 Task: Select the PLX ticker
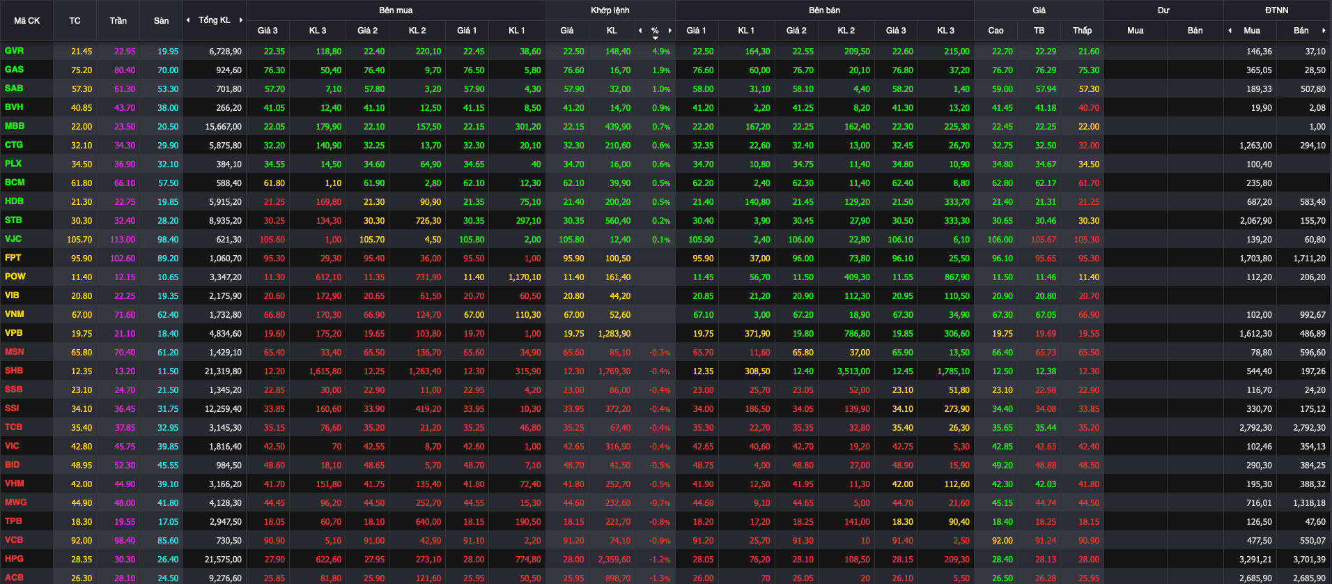13,164
